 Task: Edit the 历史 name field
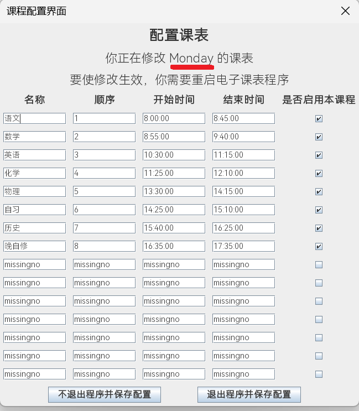click(x=35, y=228)
